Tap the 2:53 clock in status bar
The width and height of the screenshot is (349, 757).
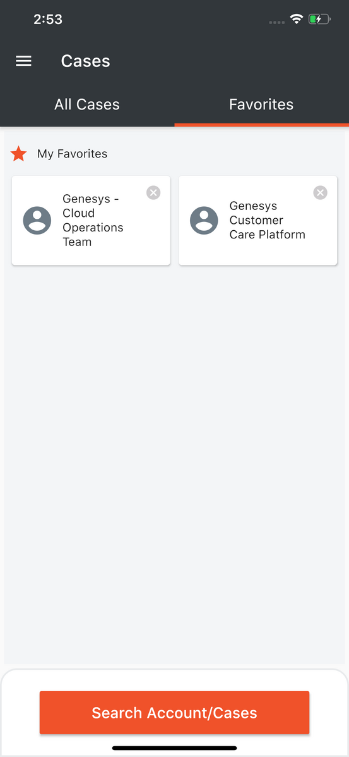[x=48, y=20]
